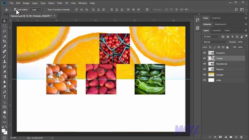
Task: Hide the Pumpkins layer
Action: pyautogui.click(x=205, y=53)
